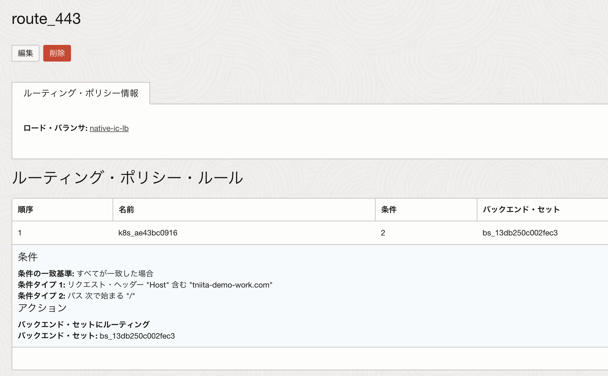This screenshot has height=376, width=608.
Task: Select the rule row named k8s_ae43bc0916
Action: [148, 233]
